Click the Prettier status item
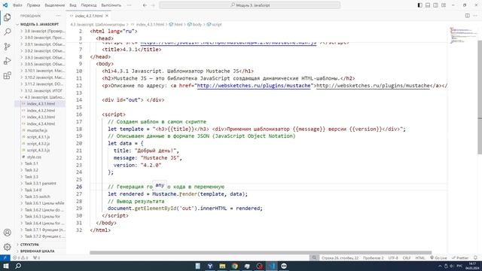The height and width of the screenshot is (271, 482). (460, 257)
